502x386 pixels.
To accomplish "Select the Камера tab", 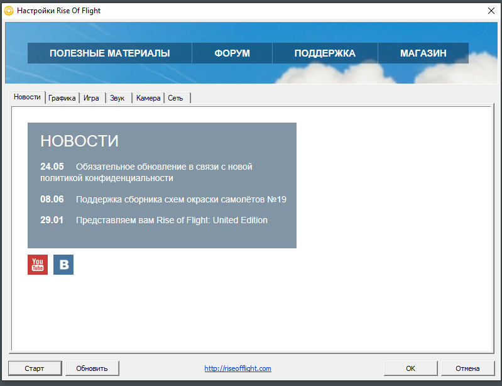I will coord(148,98).
